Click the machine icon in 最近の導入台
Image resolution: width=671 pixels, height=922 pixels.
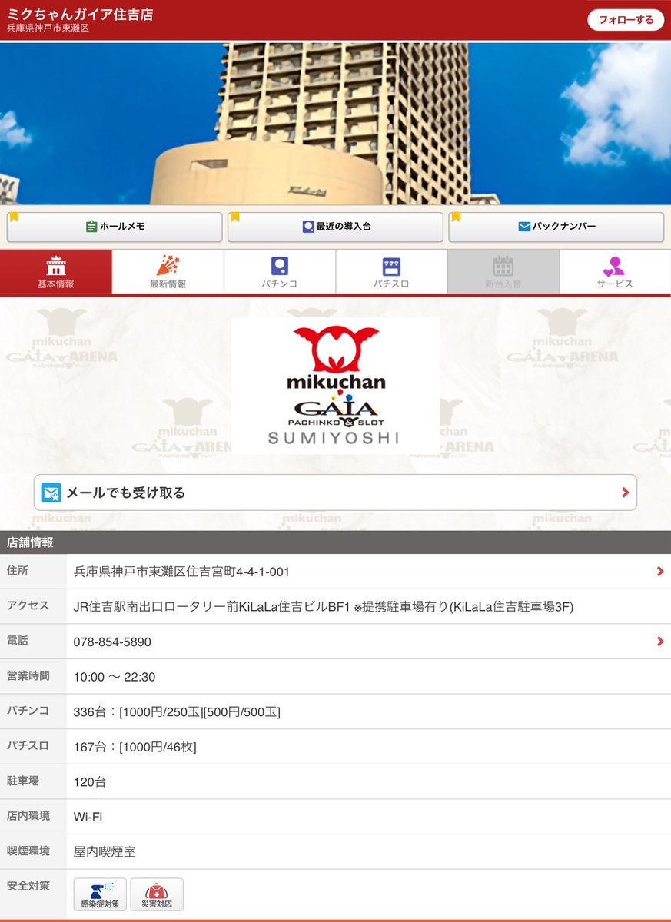click(308, 227)
